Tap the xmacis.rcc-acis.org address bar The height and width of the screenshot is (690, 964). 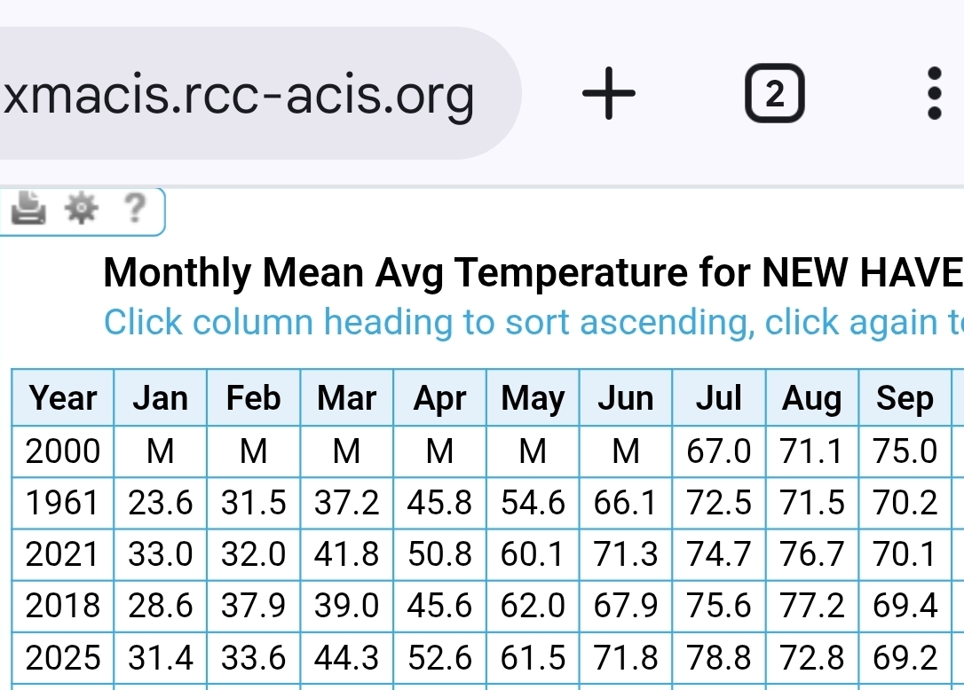click(240, 95)
